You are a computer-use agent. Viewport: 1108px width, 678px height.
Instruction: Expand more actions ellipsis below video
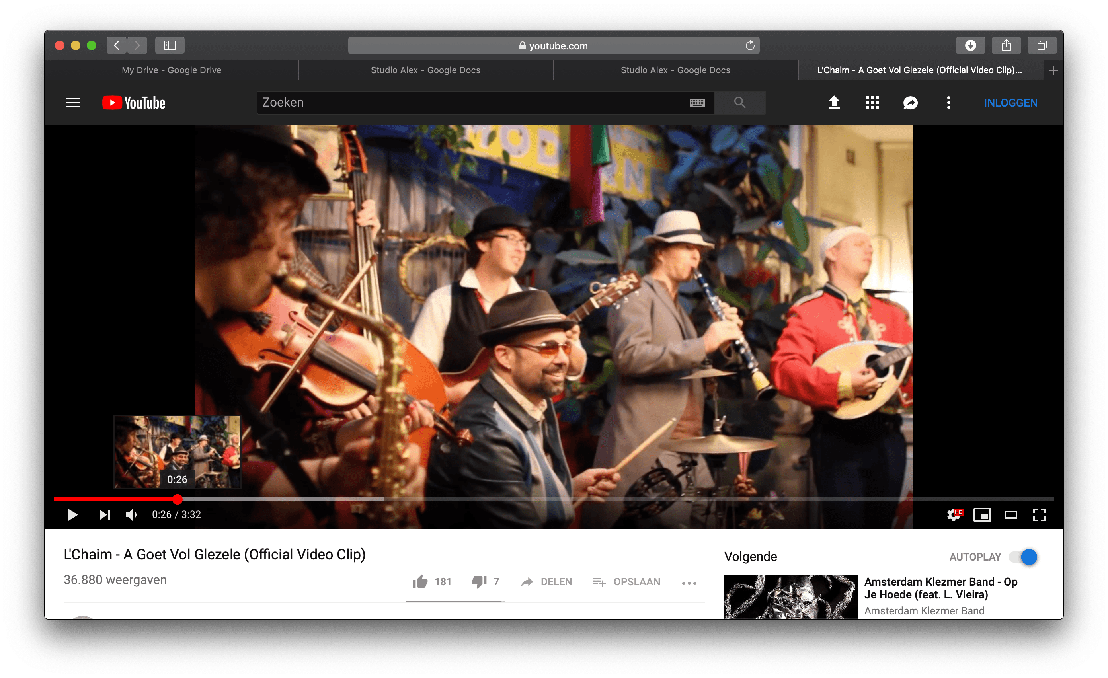pos(689,583)
